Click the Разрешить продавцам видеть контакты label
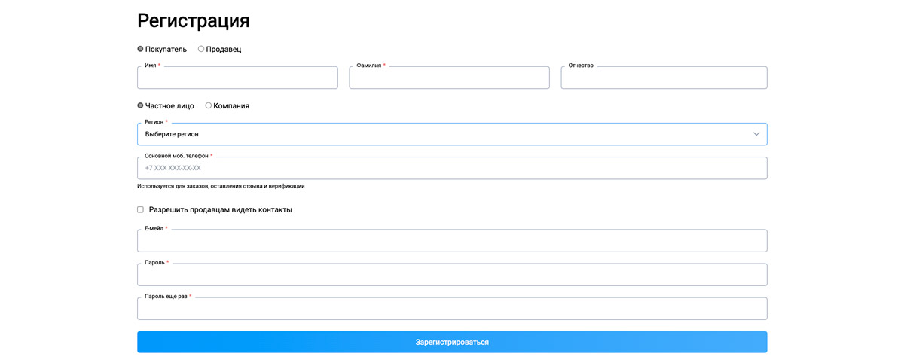Viewport: 904px width, 360px height. point(220,210)
